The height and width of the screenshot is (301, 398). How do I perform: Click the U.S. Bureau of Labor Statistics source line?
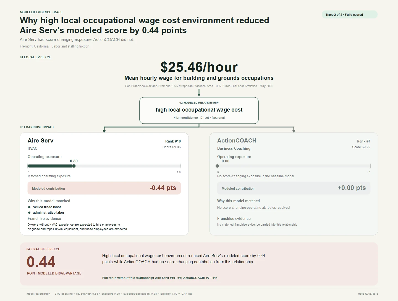coord(199,86)
